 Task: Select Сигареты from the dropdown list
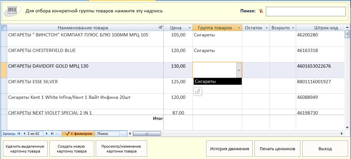tap(217, 82)
